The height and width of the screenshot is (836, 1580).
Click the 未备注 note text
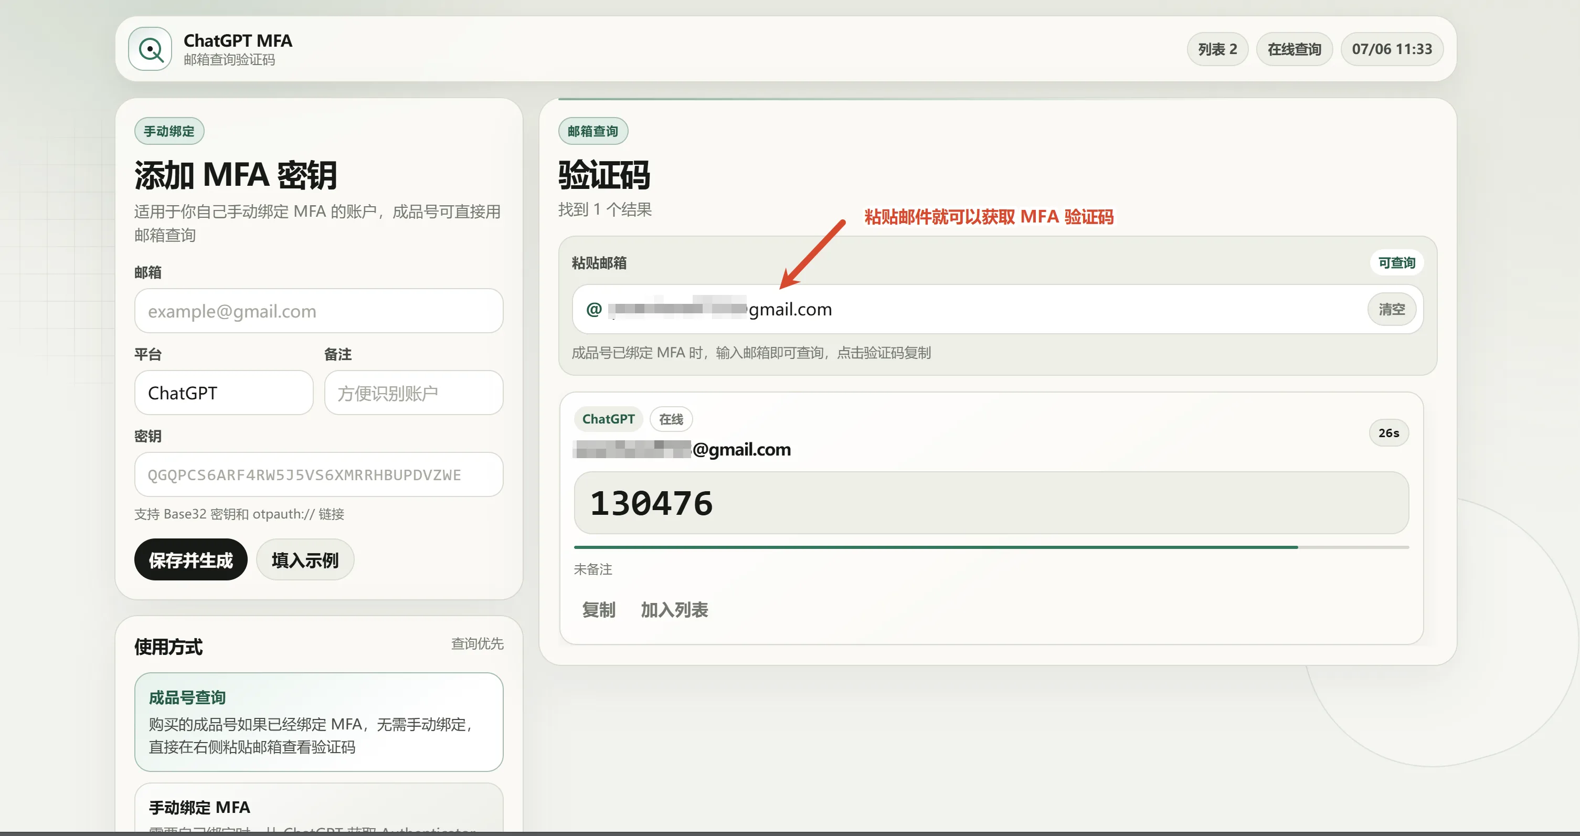coord(593,569)
